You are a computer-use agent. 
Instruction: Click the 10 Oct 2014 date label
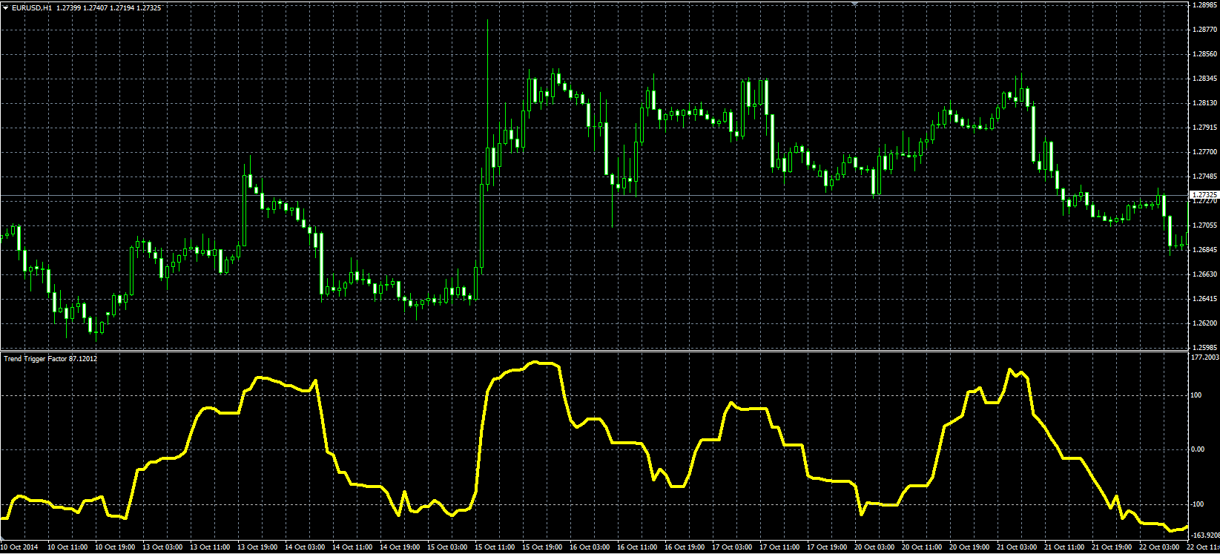tap(20, 547)
